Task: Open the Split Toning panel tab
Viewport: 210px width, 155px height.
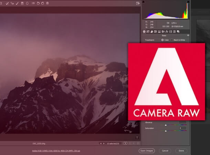Action: tap(159, 32)
